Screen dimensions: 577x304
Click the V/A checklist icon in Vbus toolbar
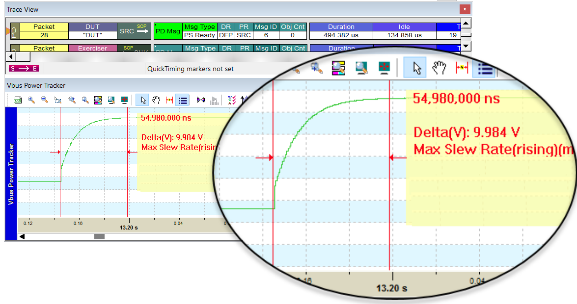click(232, 100)
